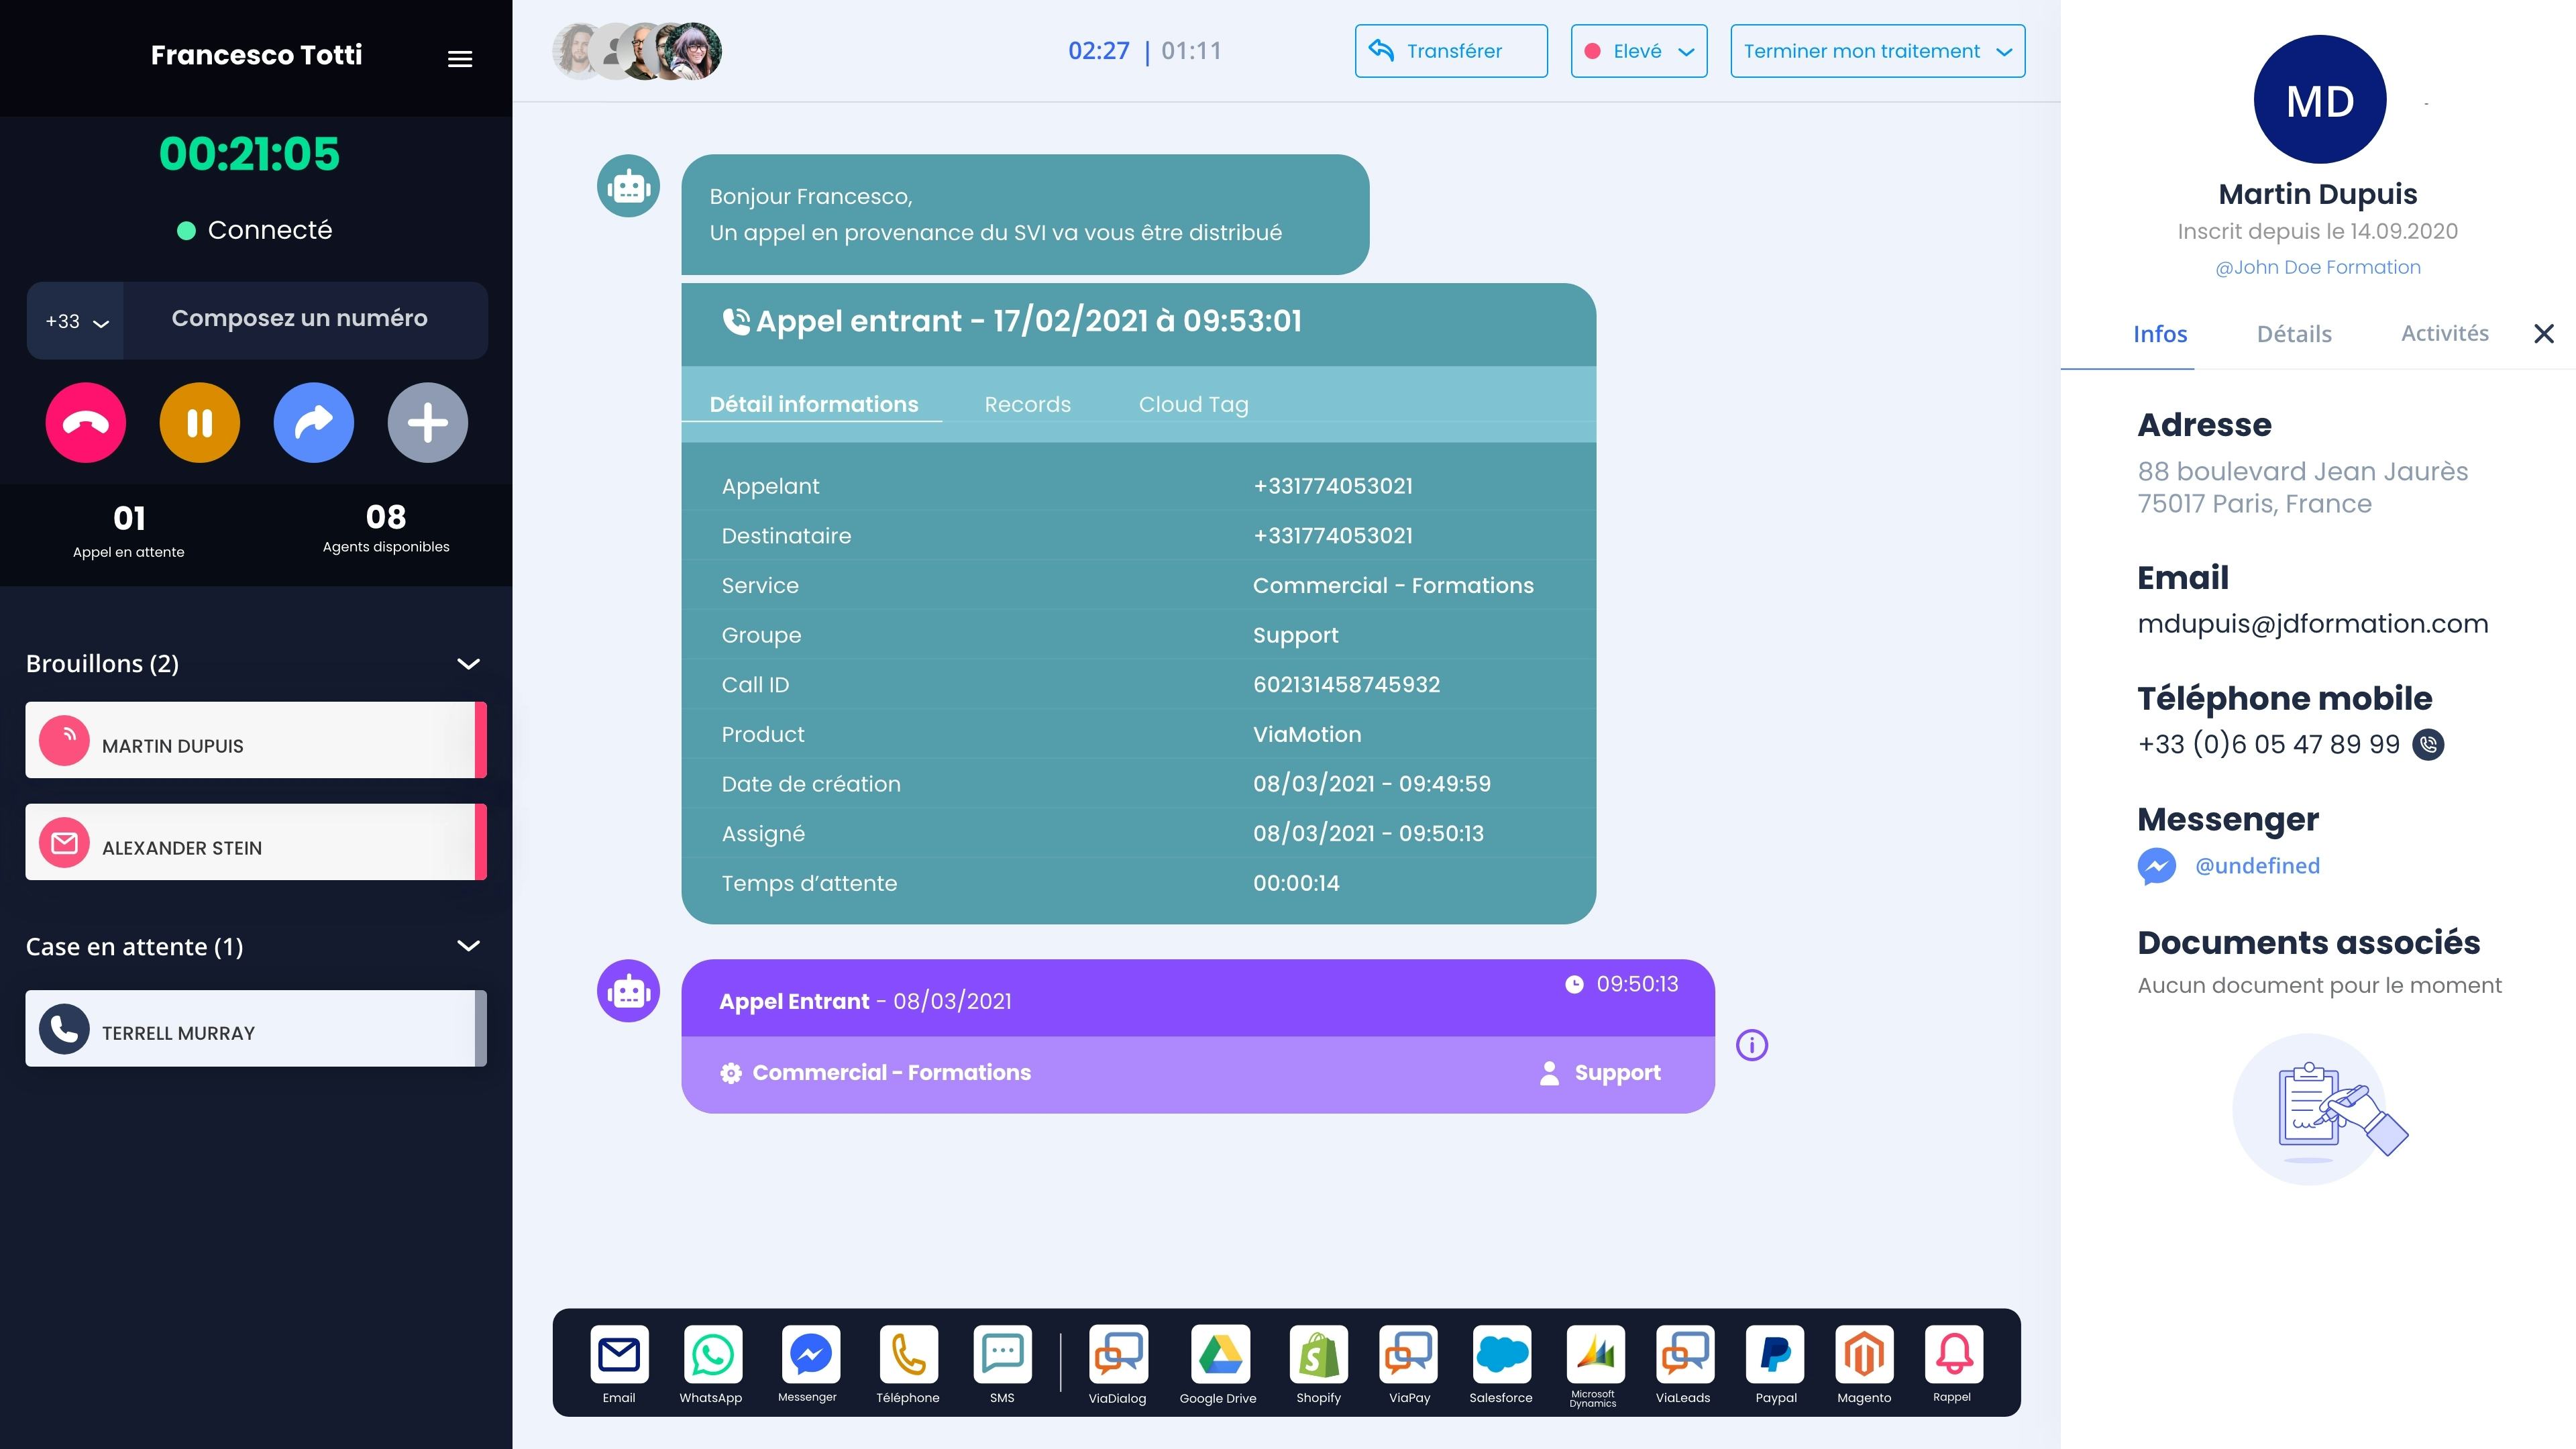This screenshot has width=2576, height=1449.
Task: Click Composez un numéro input field
Action: [x=299, y=320]
